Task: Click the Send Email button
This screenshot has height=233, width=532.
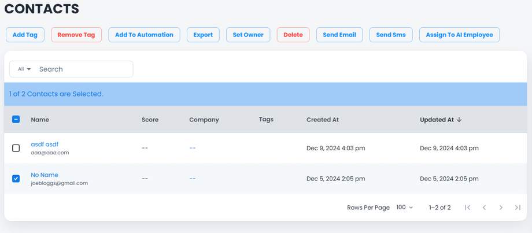Action: coord(339,35)
